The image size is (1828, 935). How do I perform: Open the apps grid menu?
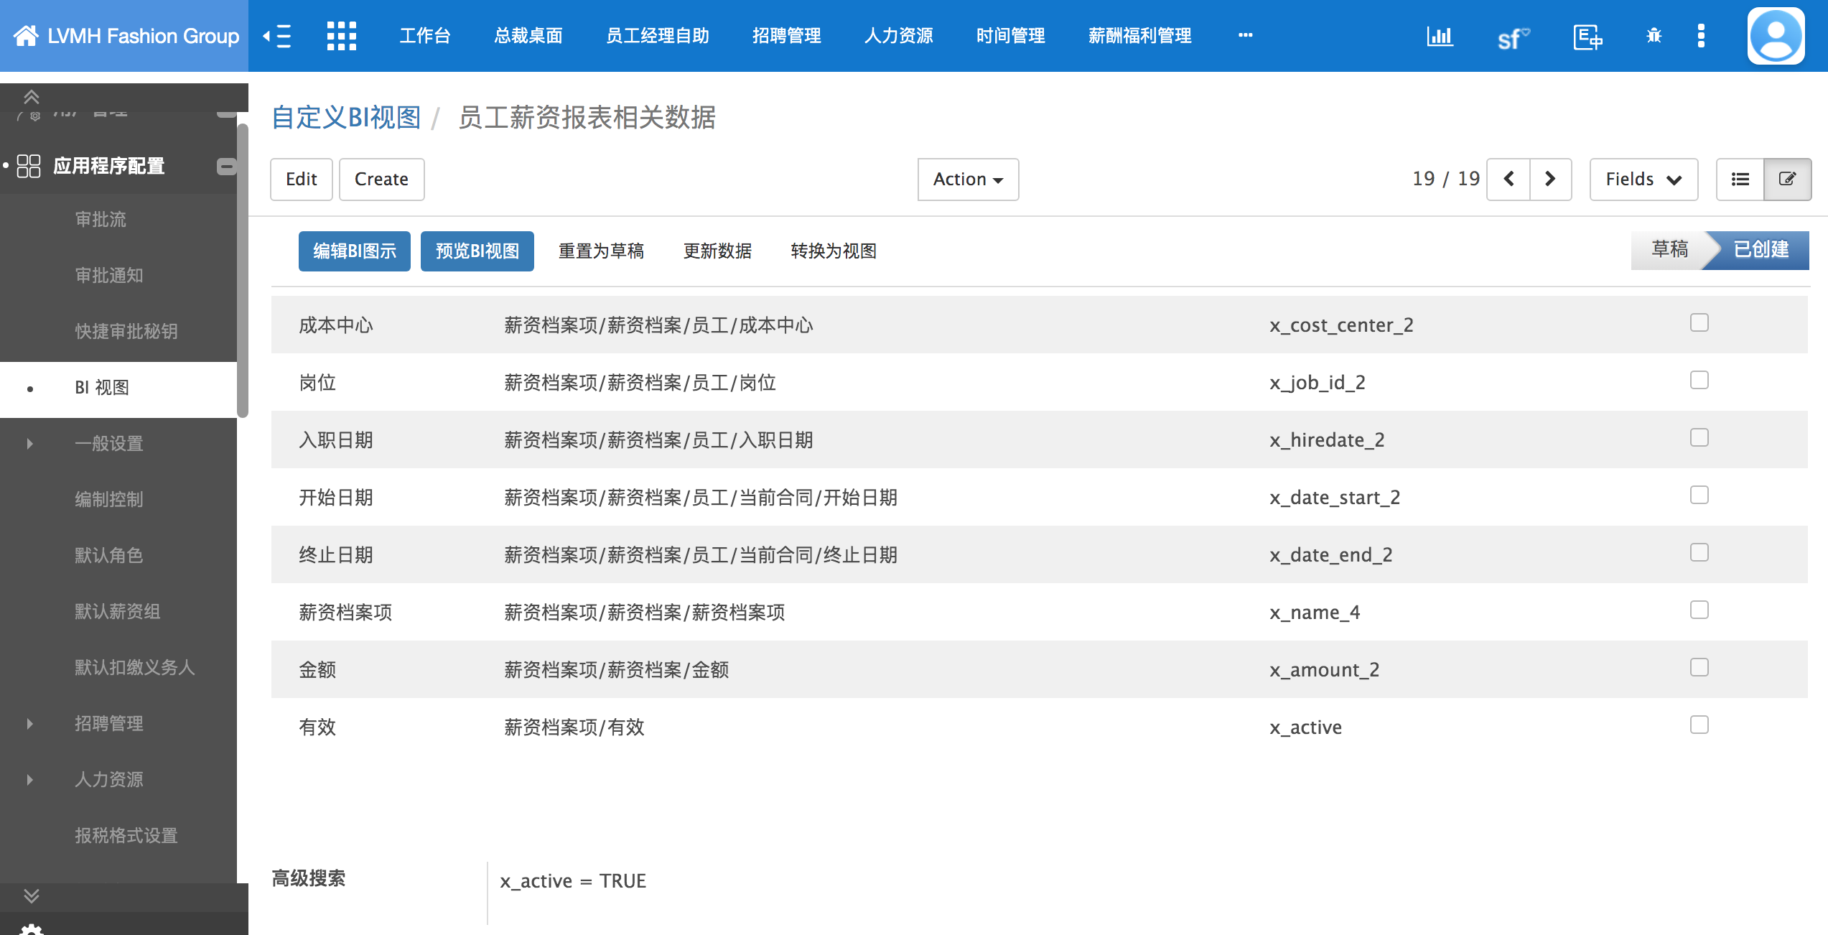pos(342,36)
